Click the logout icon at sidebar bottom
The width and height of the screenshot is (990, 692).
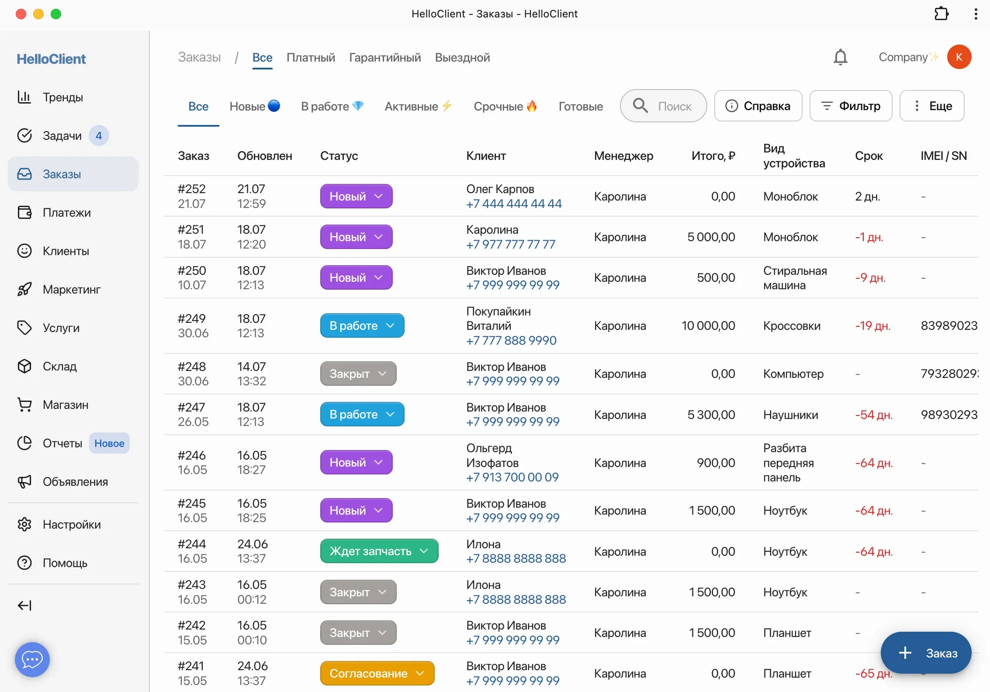point(24,605)
